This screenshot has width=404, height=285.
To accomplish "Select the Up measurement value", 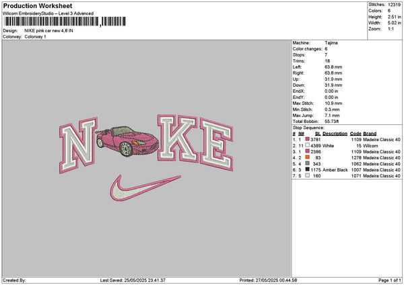I will pyautogui.click(x=333, y=79).
